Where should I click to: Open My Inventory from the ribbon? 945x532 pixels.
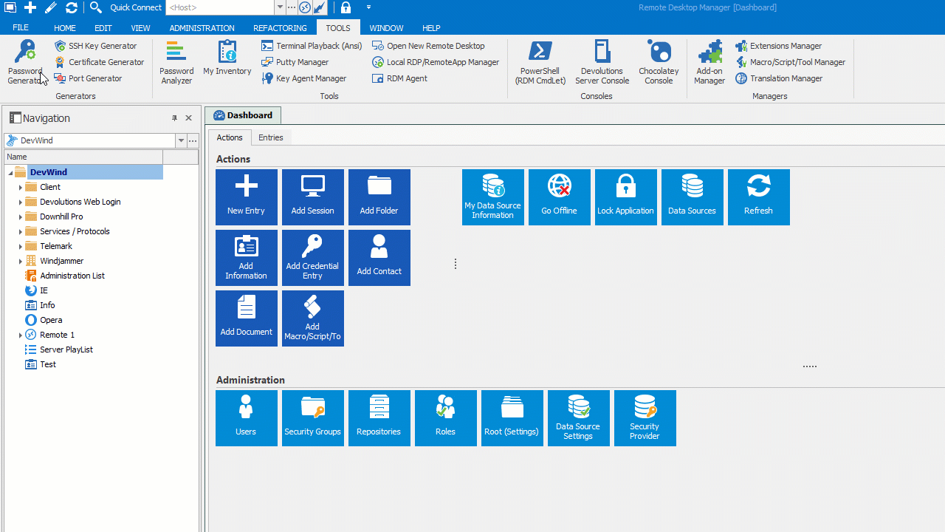pyautogui.click(x=227, y=59)
